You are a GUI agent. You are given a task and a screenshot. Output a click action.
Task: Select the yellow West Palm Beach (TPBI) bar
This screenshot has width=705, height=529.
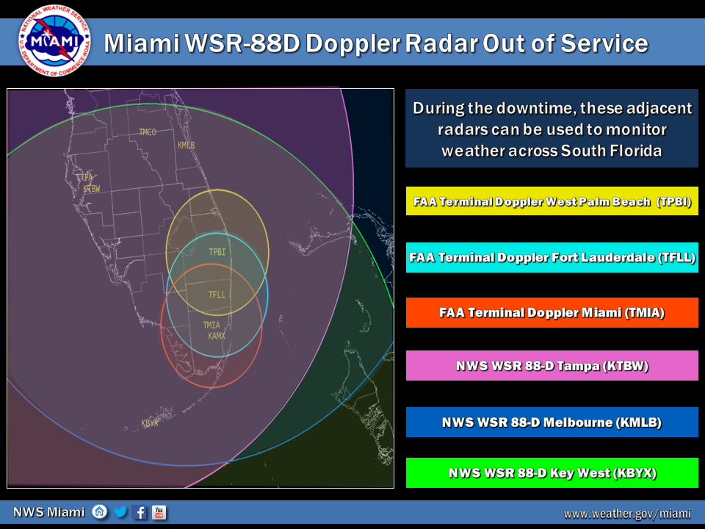pyautogui.click(x=552, y=201)
